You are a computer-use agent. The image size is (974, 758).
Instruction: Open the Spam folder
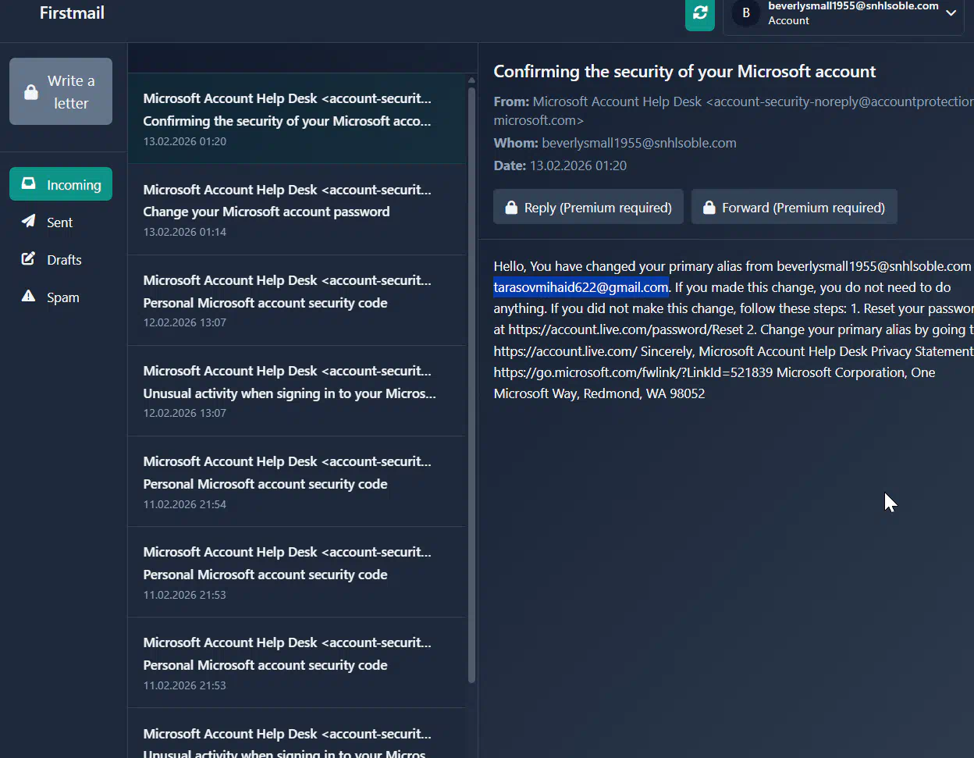[62, 297]
